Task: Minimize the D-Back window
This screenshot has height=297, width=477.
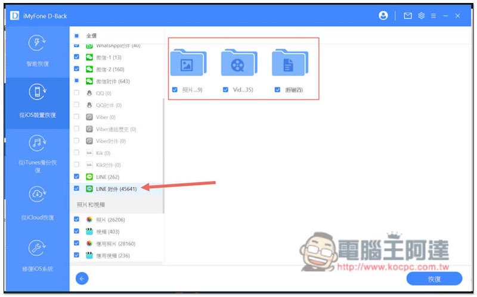Action: tap(445, 16)
